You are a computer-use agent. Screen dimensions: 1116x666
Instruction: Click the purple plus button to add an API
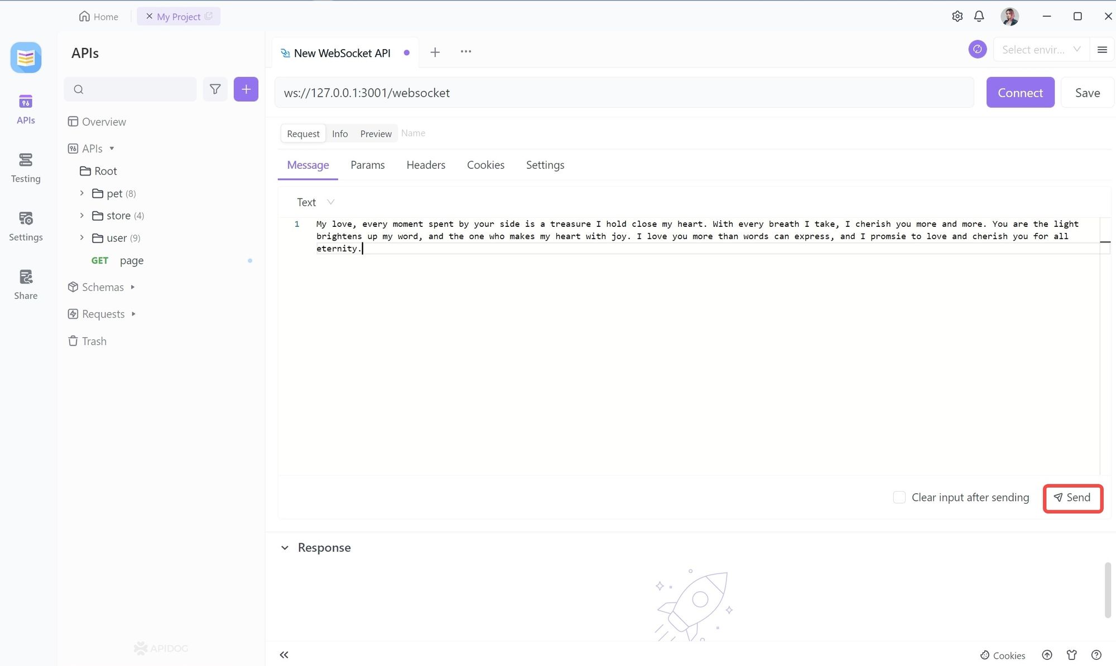(x=246, y=89)
